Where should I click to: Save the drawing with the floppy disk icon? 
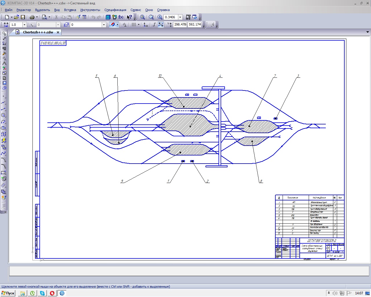pos(23,17)
